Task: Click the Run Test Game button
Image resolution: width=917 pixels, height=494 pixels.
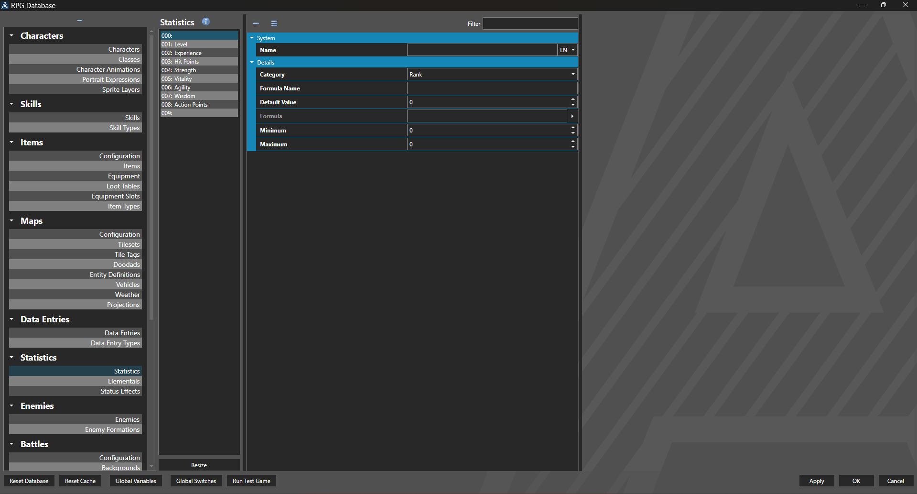Action: tap(251, 481)
